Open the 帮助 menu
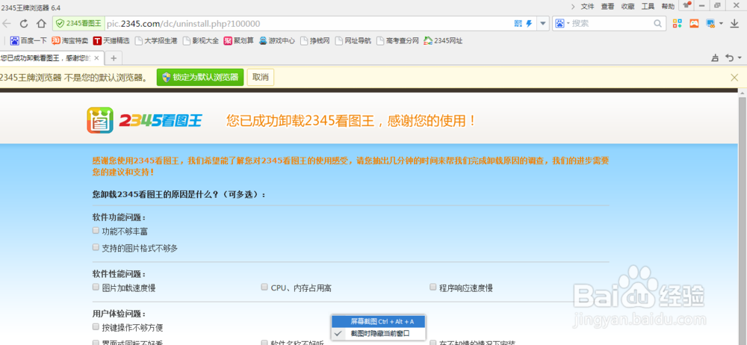 click(668, 6)
